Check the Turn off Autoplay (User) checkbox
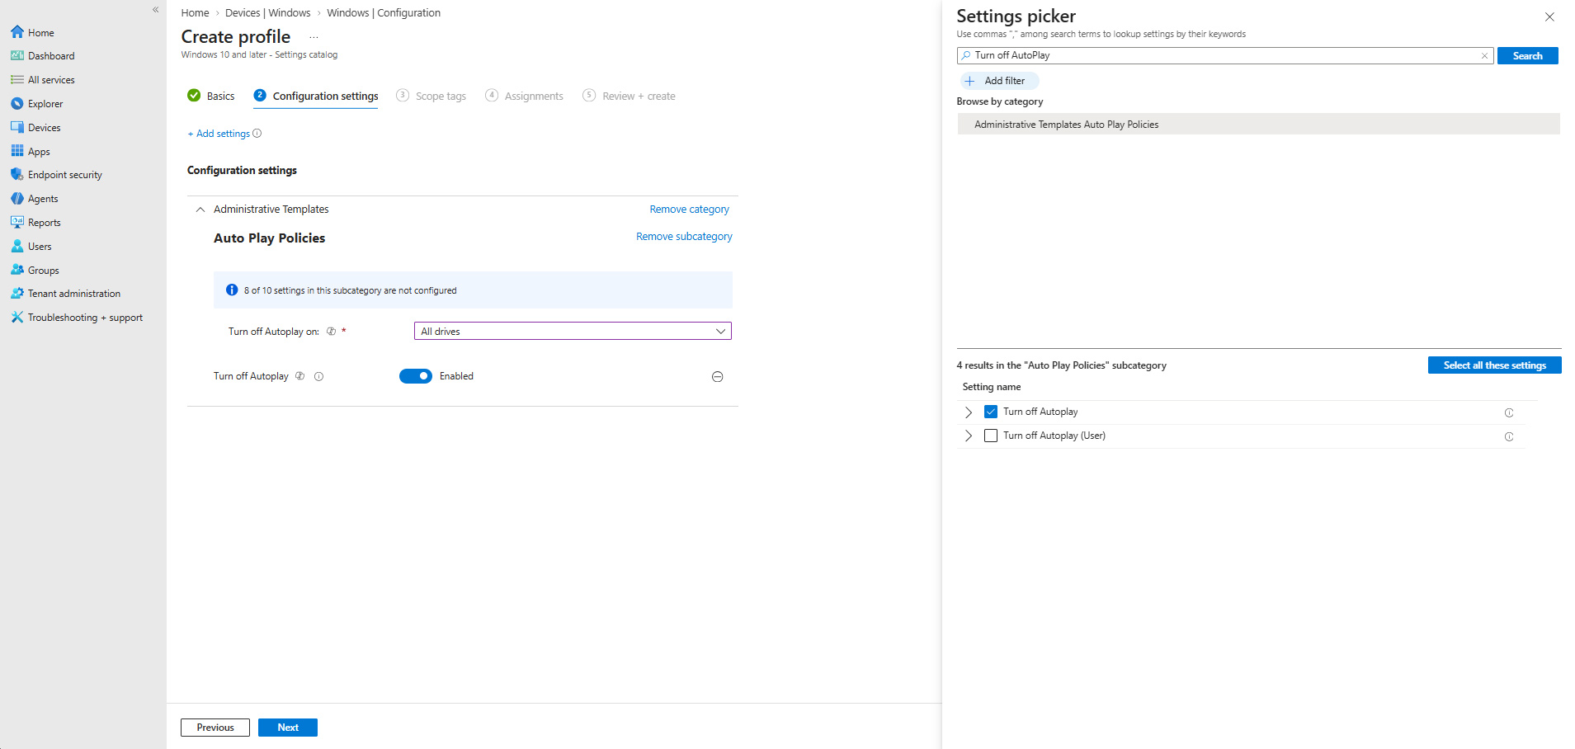 coord(991,436)
